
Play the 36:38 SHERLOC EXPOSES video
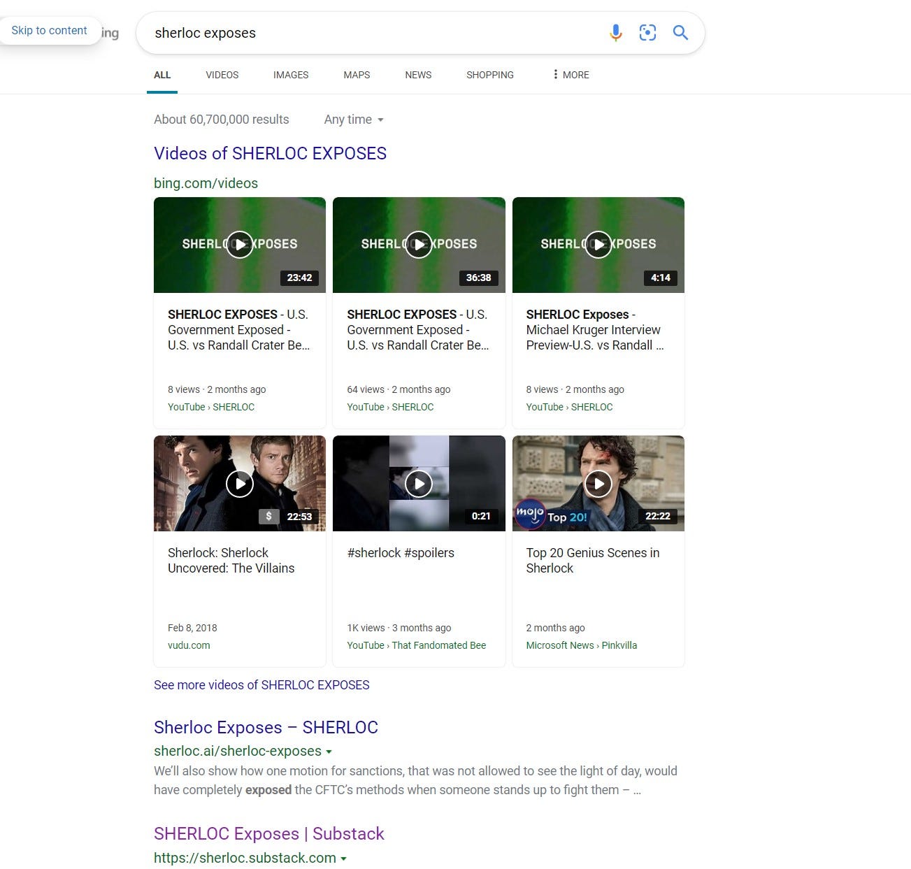click(x=419, y=245)
